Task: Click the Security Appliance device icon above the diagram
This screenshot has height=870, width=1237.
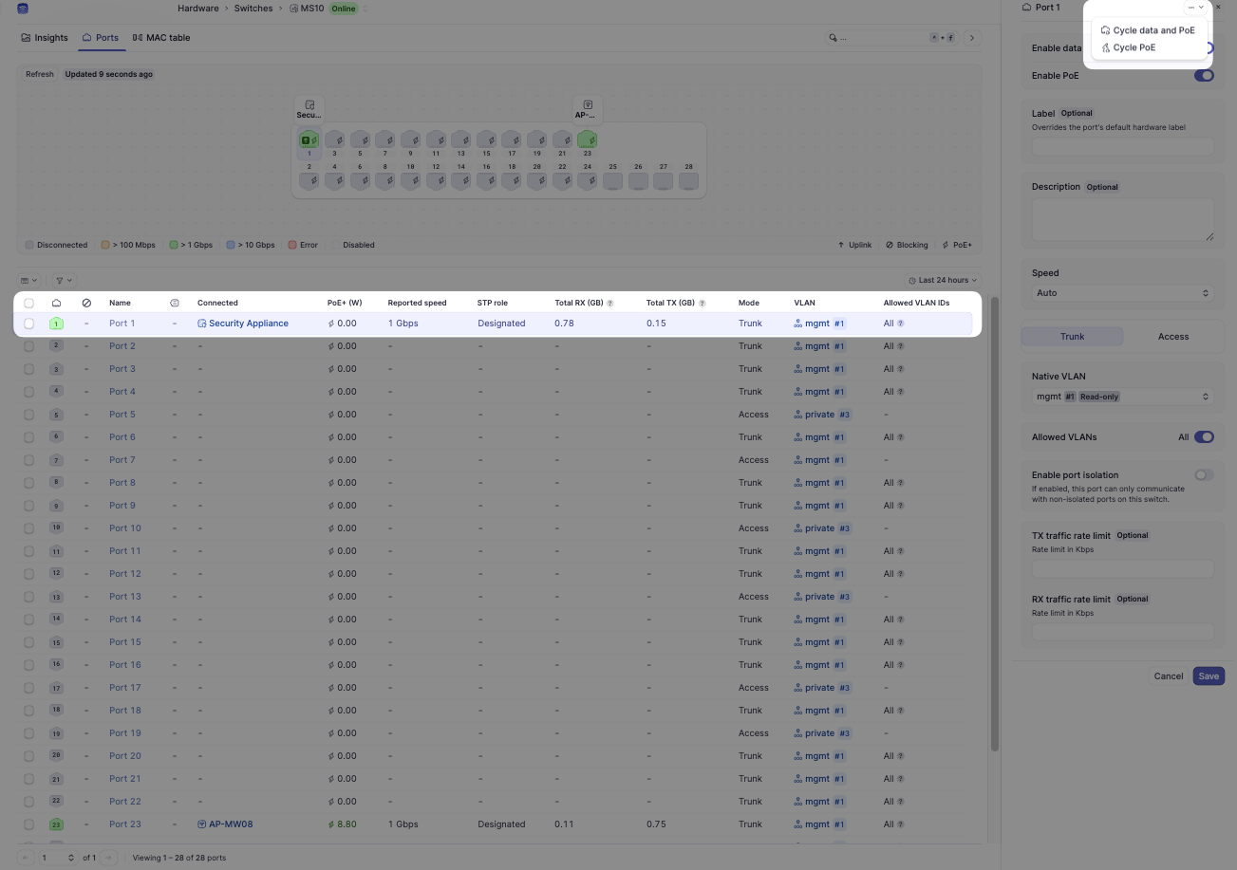Action: [x=308, y=104]
